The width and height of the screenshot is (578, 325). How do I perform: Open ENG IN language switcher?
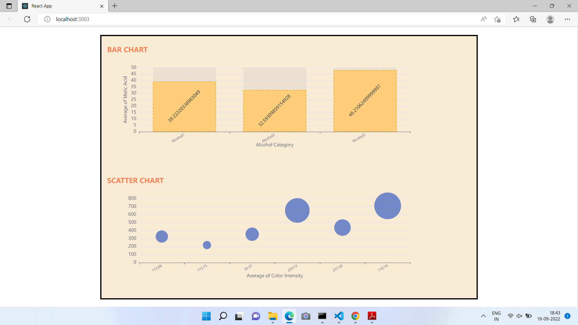tap(496, 316)
